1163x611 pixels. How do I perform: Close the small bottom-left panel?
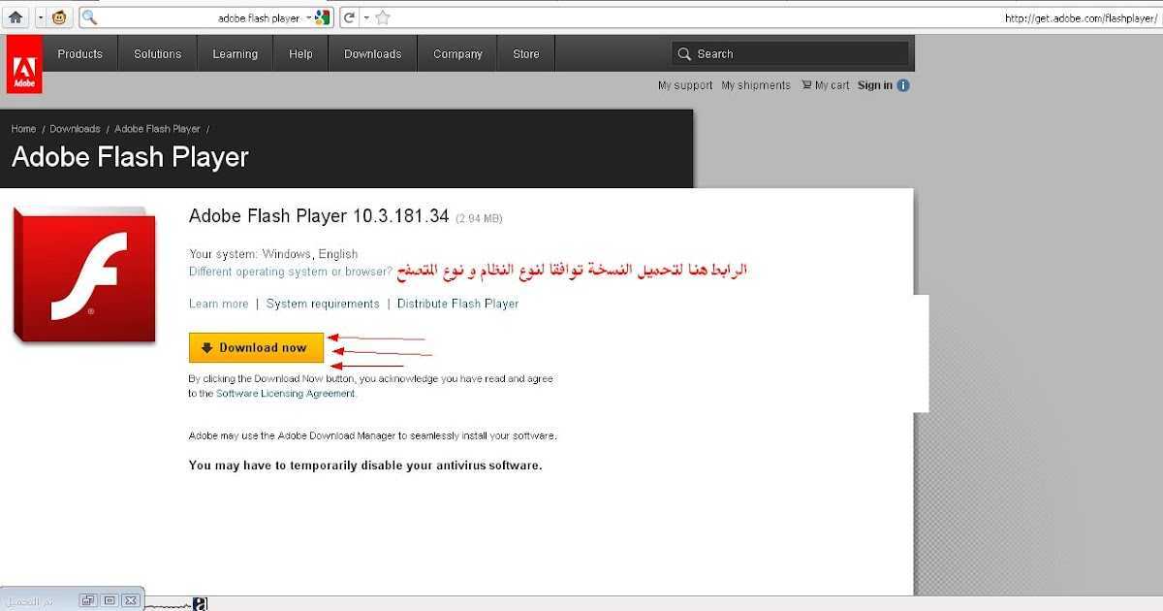[x=131, y=600]
